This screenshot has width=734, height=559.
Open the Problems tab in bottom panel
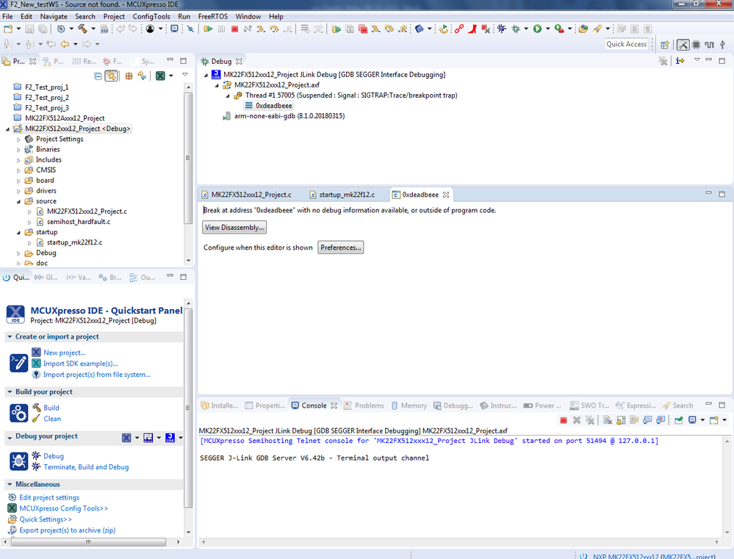point(364,405)
